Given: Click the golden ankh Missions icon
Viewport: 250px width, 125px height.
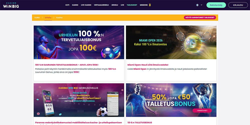Looking at the screenshot, I should click(x=150, y=5).
